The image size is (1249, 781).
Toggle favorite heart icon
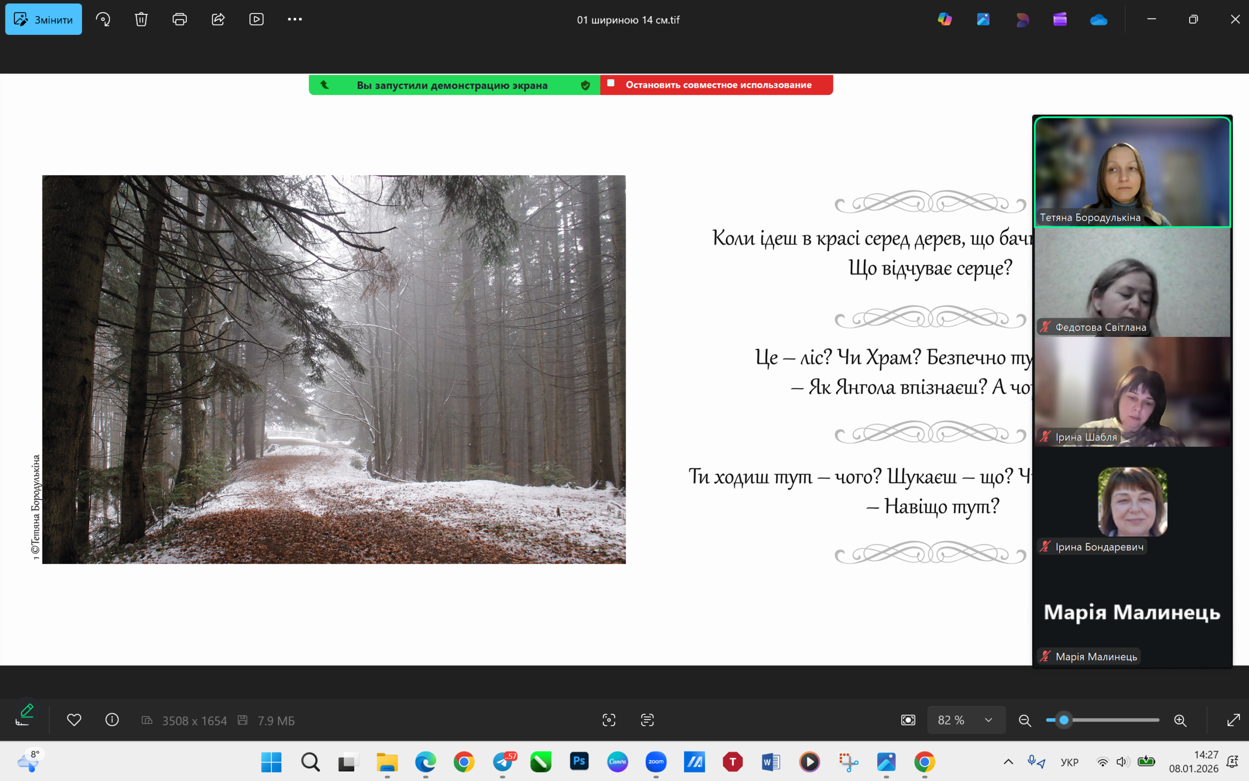tap(74, 720)
